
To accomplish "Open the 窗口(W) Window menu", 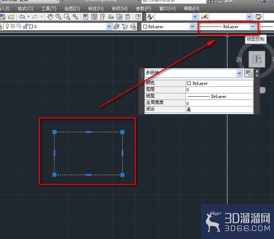I will pos(167,9).
